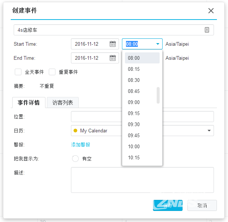Switch to the 事件详情 tab
The image size is (228, 222).
[29, 103]
